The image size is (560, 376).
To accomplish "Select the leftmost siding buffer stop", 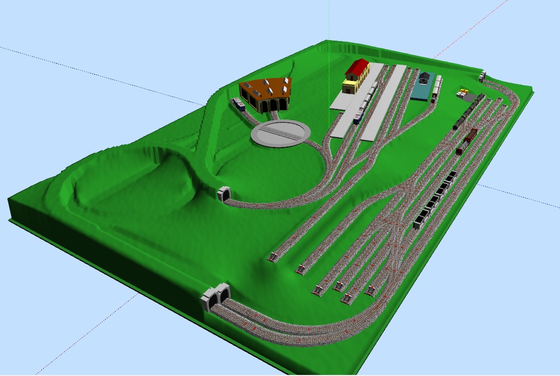I will pyautogui.click(x=273, y=256).
